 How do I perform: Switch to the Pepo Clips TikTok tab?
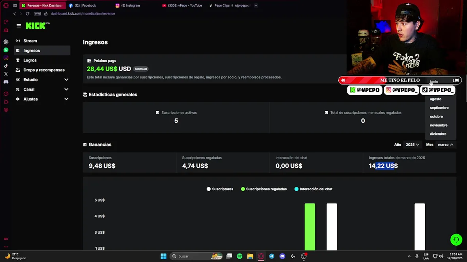click(230, 5)
